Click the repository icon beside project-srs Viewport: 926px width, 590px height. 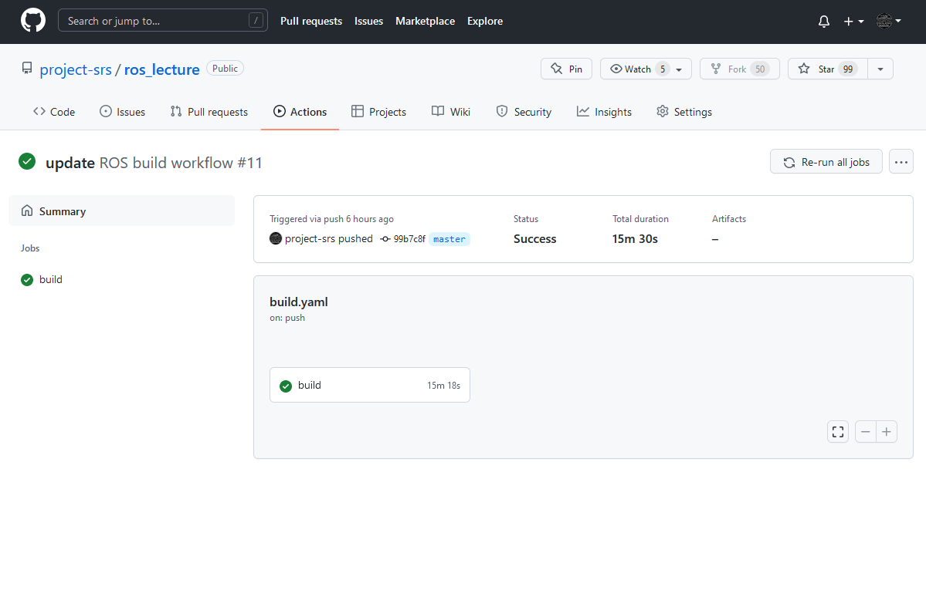pos(27,68)
